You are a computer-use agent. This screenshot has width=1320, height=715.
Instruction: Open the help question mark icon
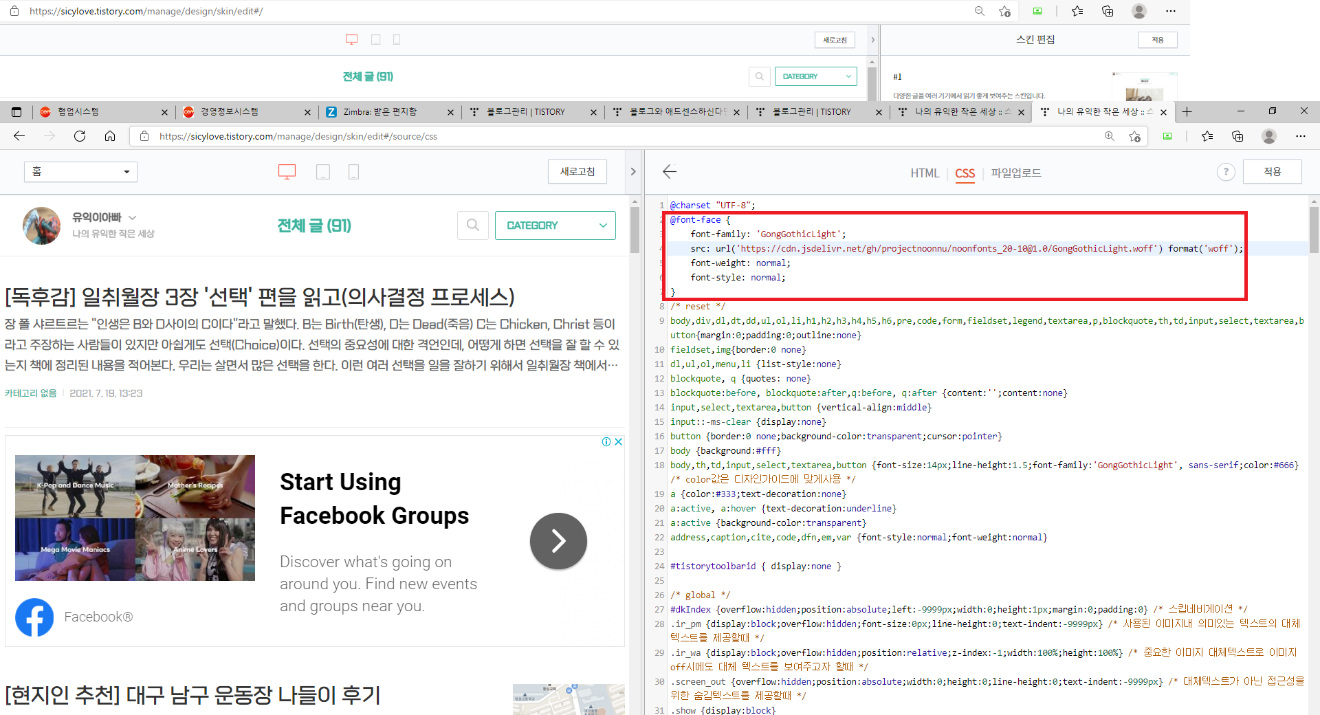pyautogui.click(x=1226, y=172)
